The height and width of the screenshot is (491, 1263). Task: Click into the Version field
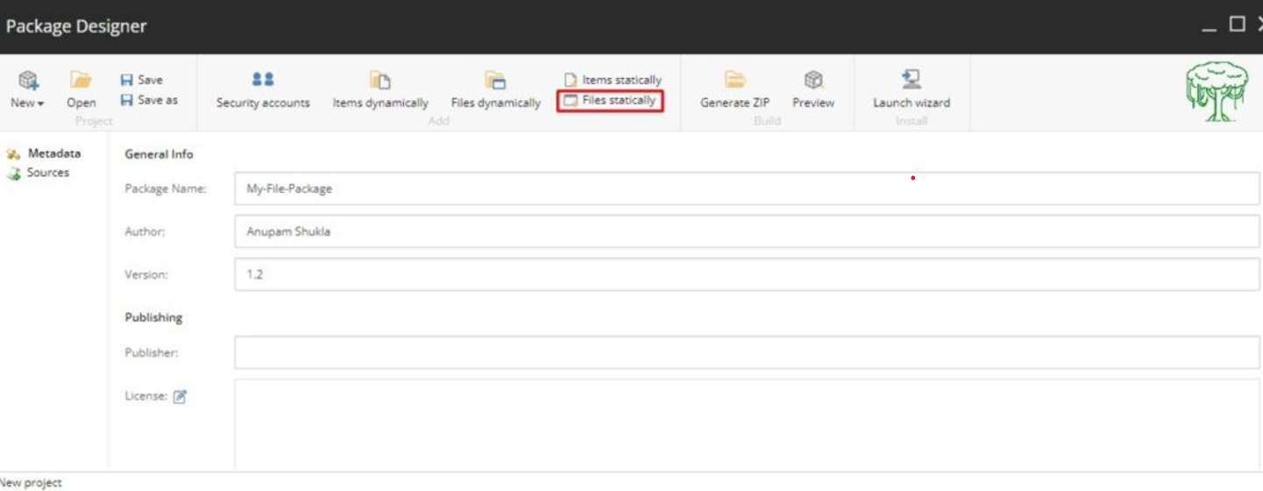(747, 274)
